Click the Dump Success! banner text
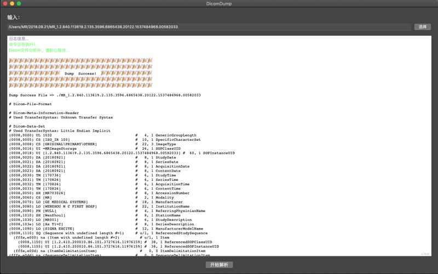The width and height of the screenshot is (438, 274). [x=80, y=73]
